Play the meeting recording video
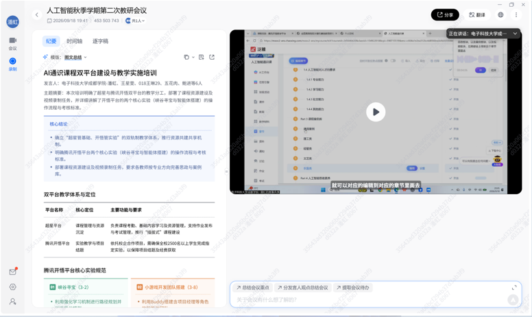532x317 pixels. (376, 112)
